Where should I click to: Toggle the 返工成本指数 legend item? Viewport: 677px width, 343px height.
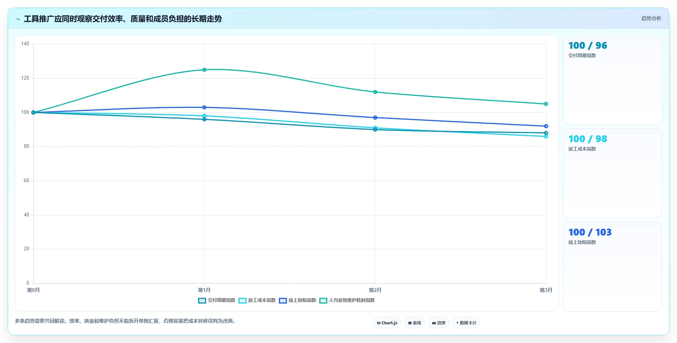coord(257,300)
